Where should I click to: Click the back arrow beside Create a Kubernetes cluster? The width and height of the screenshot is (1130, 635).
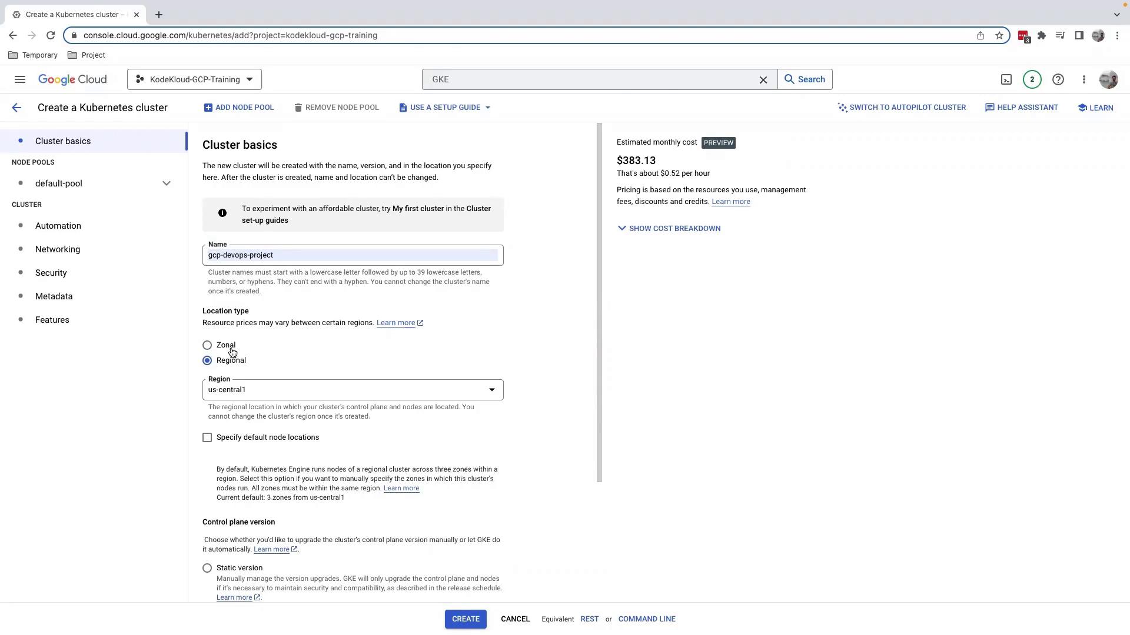tap(16, 108)
